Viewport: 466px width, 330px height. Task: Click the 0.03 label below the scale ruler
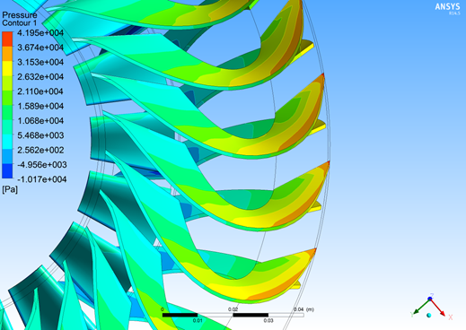click(x=268, y=321)
